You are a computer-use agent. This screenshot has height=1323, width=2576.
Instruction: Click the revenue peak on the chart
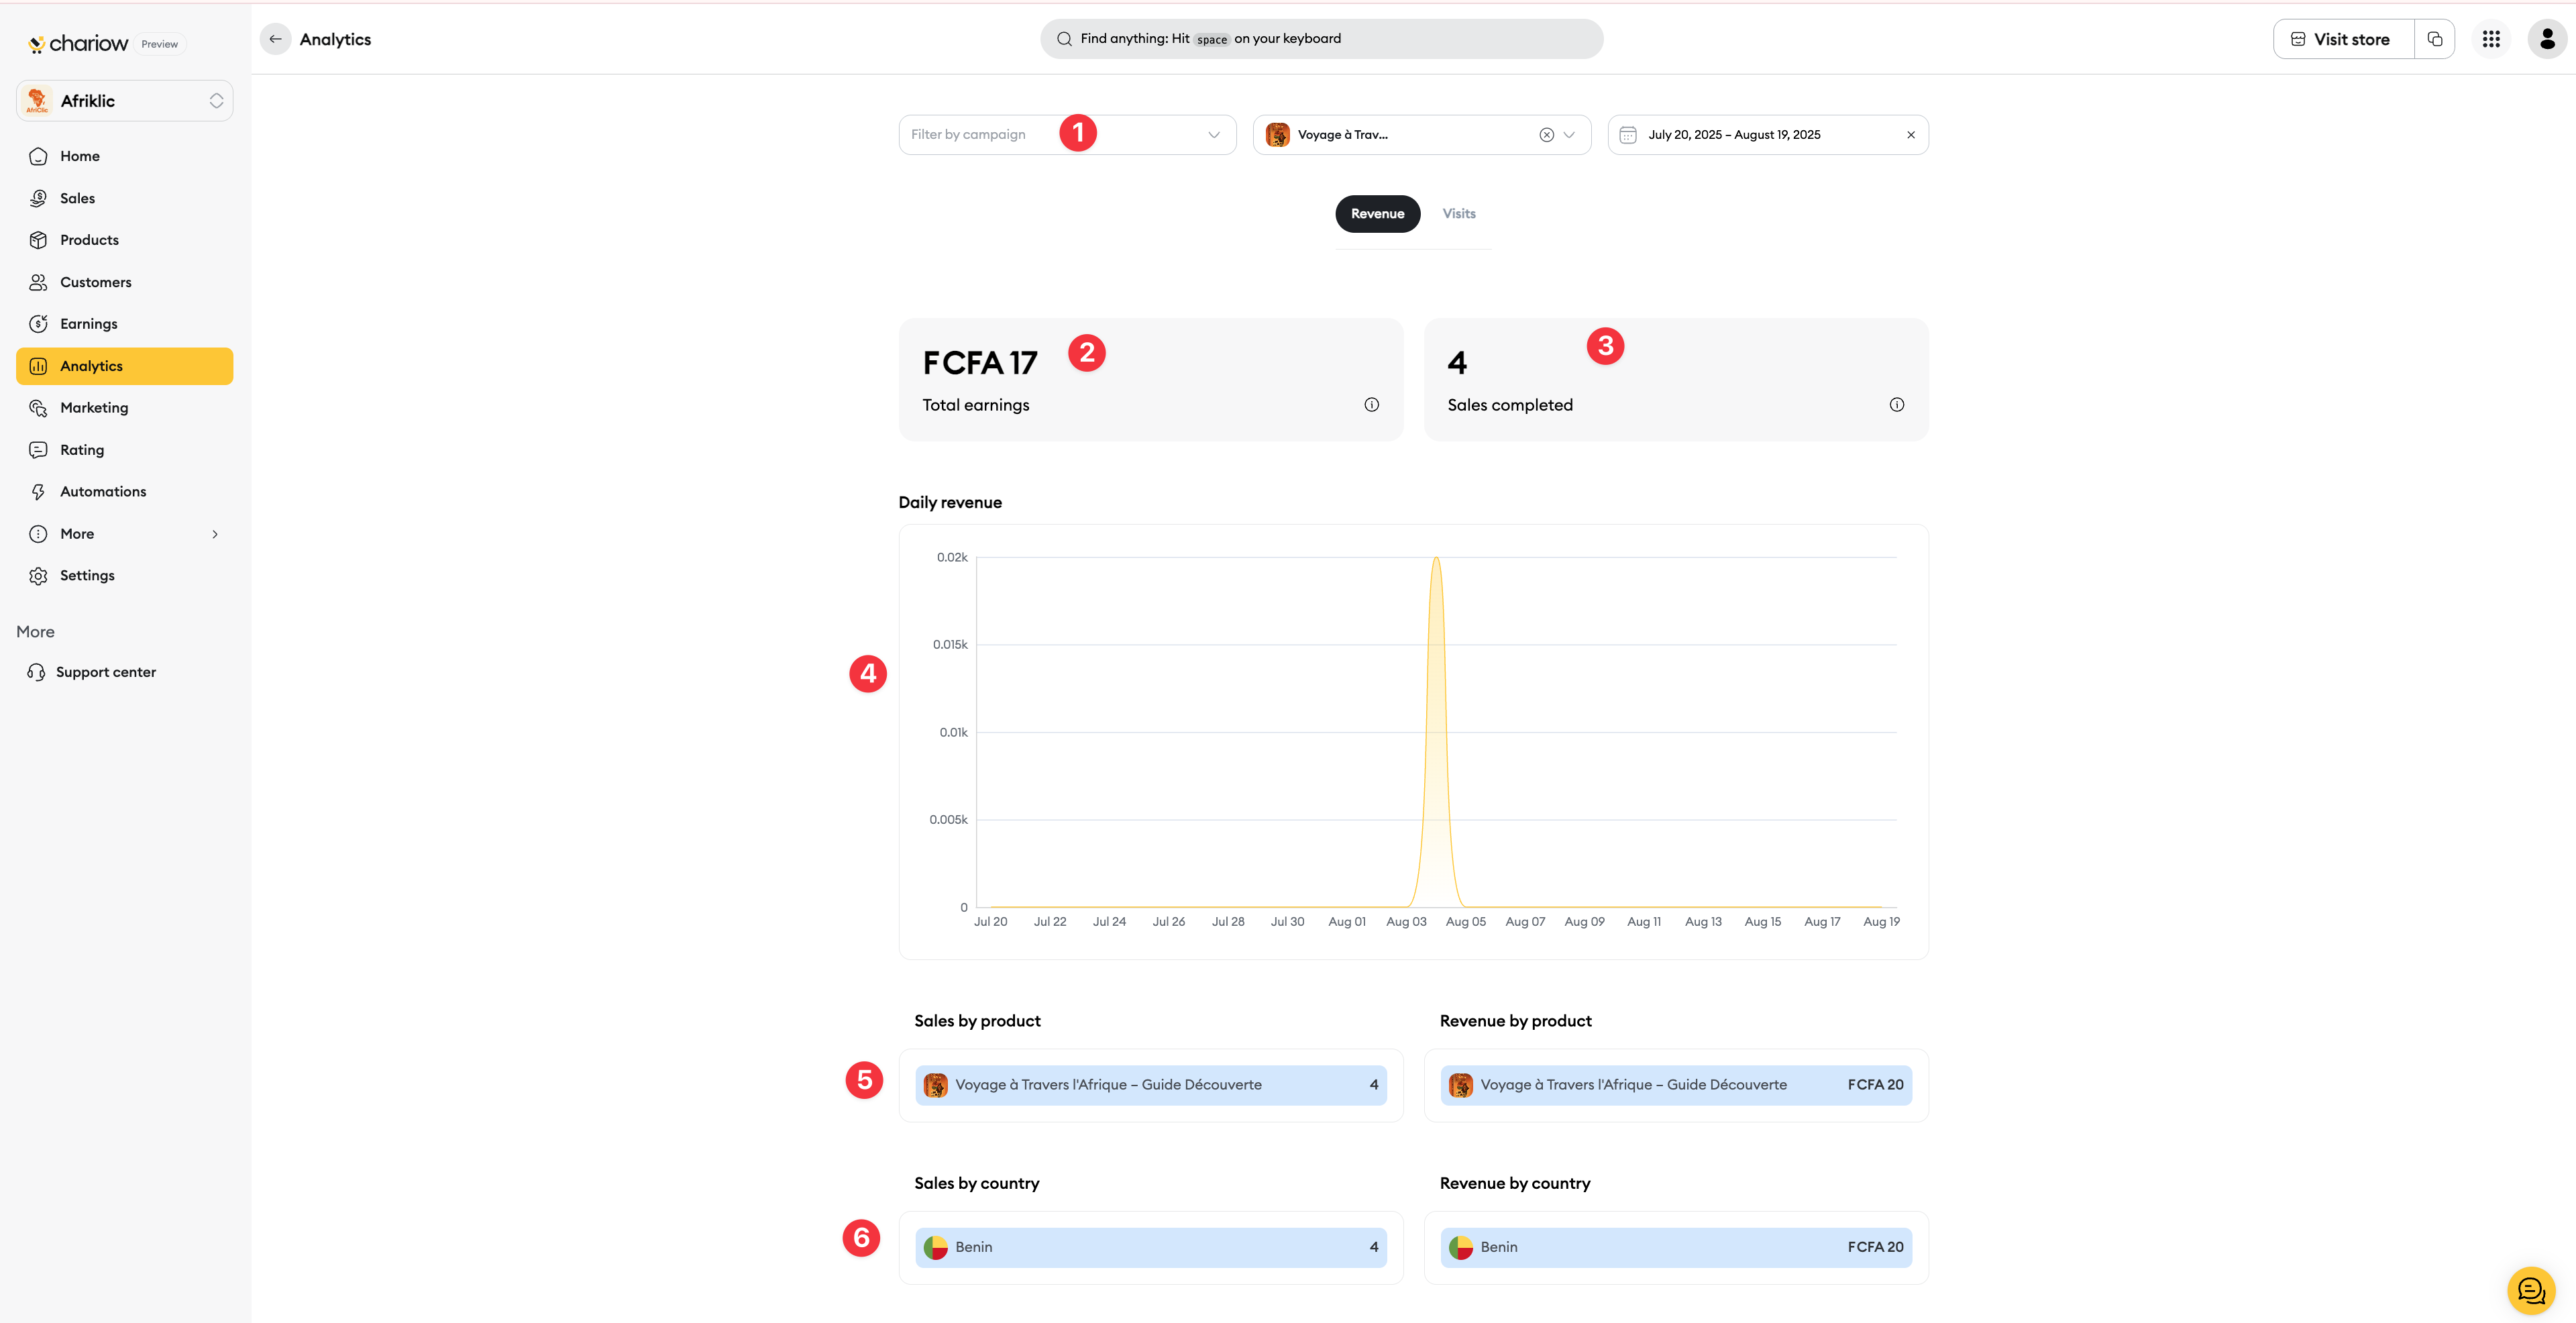[x=1436, y=559]
